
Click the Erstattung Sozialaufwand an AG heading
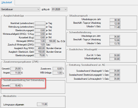pyautogui.click(x=87, y=65)
